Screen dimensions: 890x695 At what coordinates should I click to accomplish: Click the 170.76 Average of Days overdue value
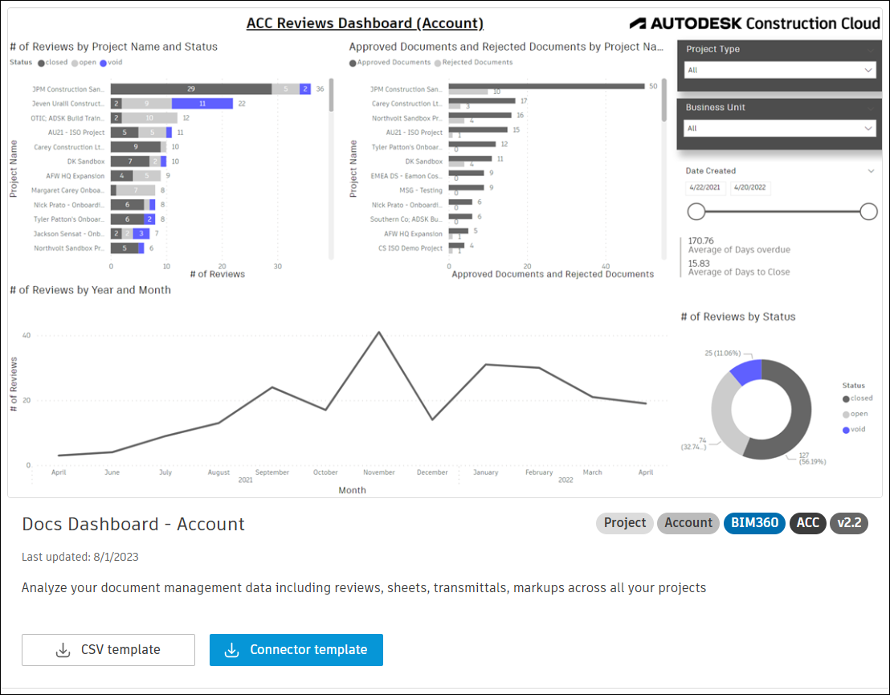[x=701, y=241]
